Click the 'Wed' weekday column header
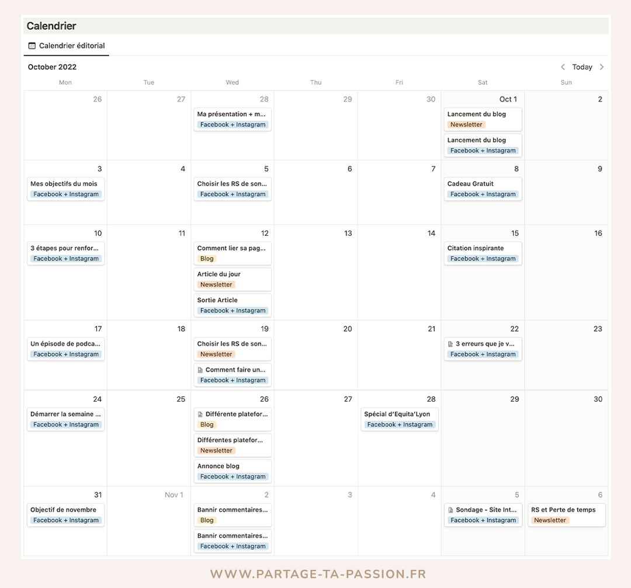Screen dimensions: 631x588 (232, 82)
